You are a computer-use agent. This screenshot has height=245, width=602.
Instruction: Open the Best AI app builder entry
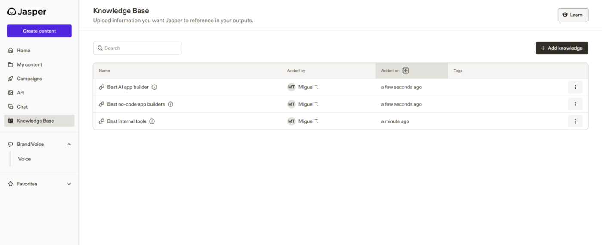click(x=128, y=87)
